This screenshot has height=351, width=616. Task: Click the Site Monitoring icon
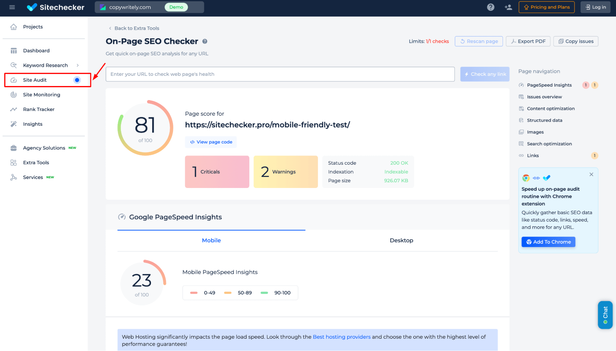point(14,95)
